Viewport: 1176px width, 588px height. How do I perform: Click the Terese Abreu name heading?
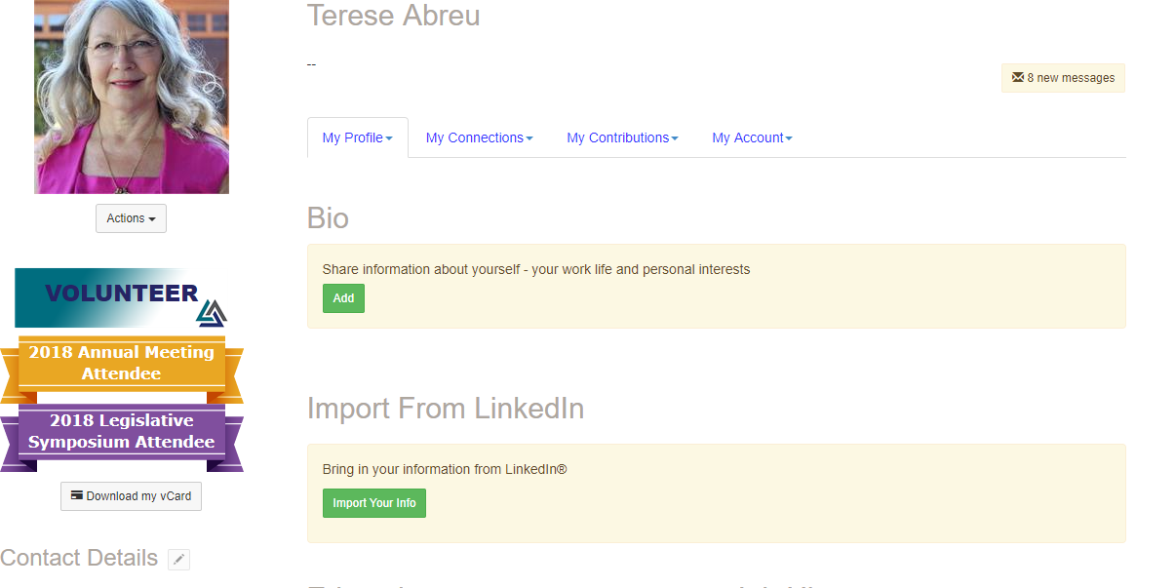click(393, 16)
